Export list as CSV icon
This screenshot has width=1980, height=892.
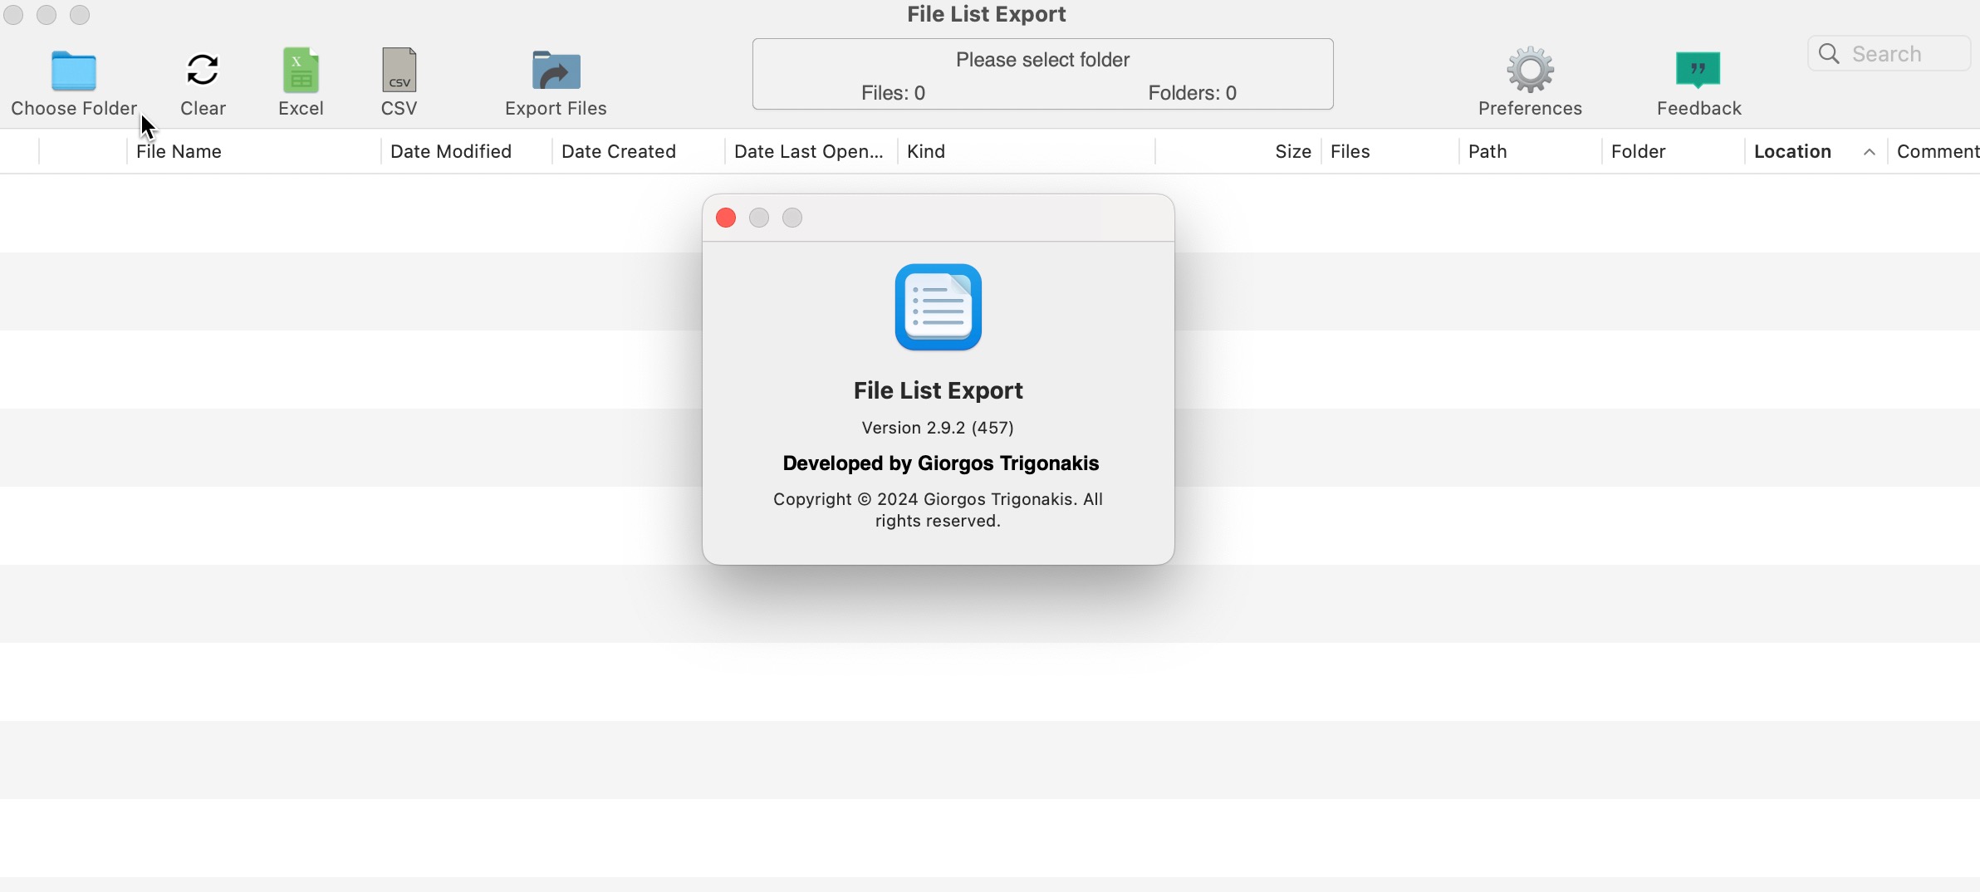point(399,70)
